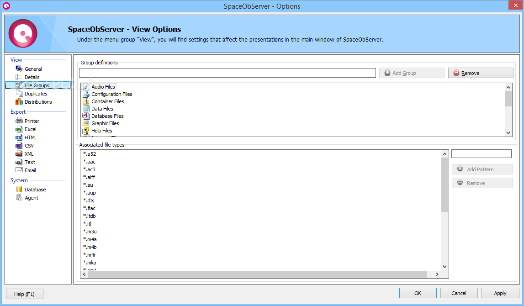Image resolution: width=524 pixels, height=306 pixels.
Task: Select File Groups in the sidebar
Action: click(x=37, y=85)
